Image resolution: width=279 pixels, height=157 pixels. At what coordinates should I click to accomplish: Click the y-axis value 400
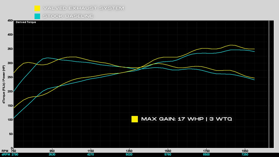click(10, 35)
